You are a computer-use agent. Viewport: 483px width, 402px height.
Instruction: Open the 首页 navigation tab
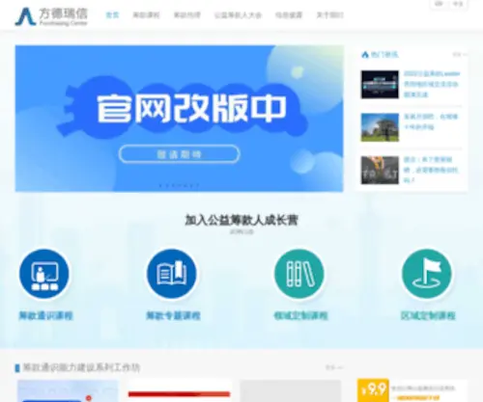tap(112, 15)
